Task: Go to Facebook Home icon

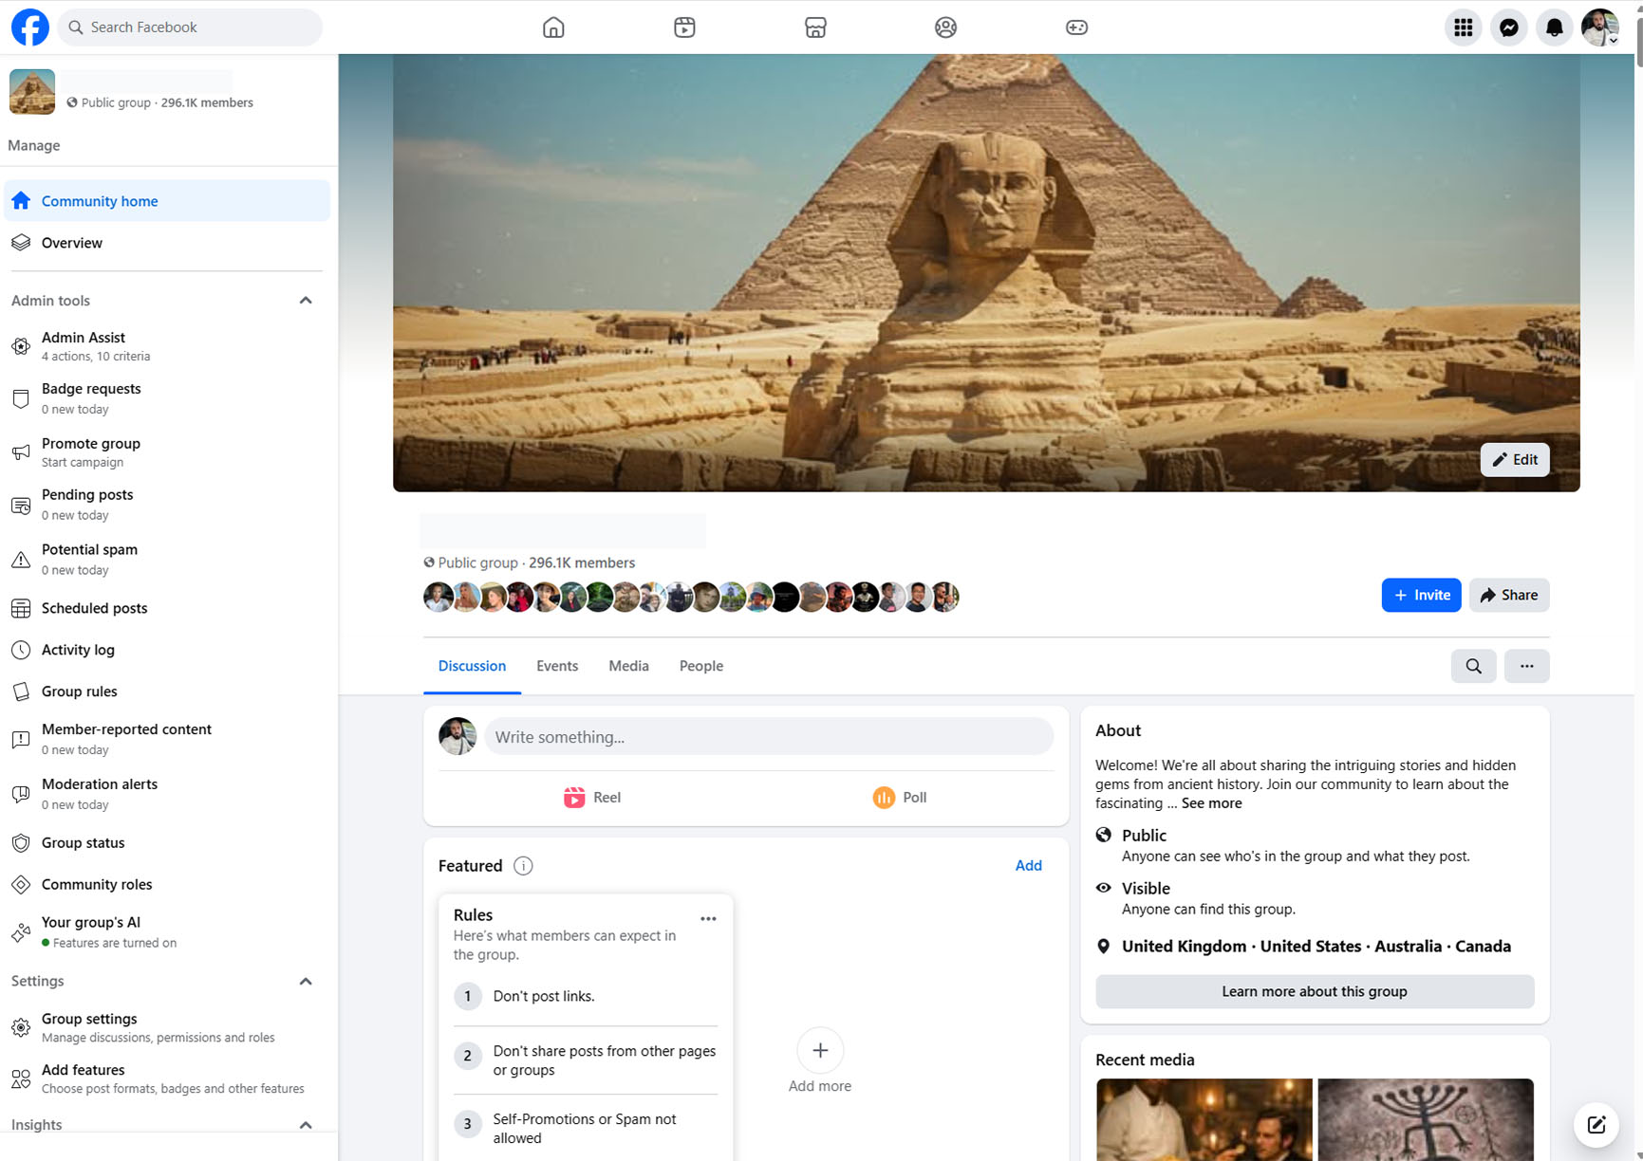Action: 553,28
